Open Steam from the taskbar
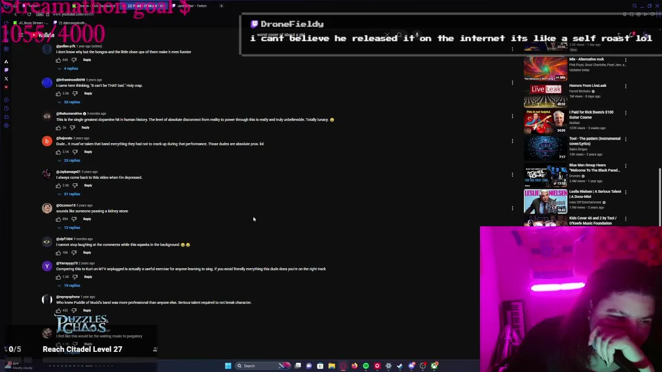This screenshot has width=662, height=372. 400,366
